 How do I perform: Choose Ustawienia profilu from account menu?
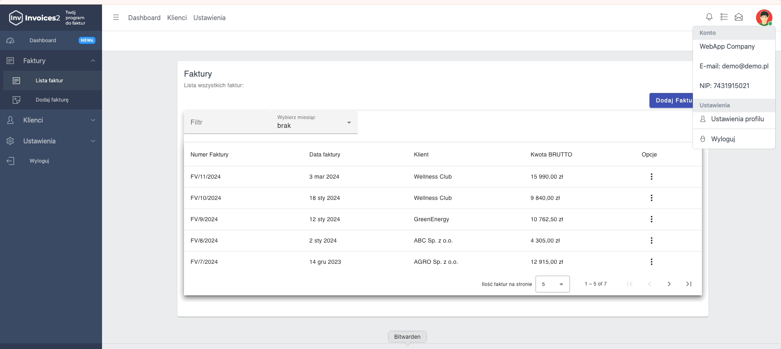[734, 119]
